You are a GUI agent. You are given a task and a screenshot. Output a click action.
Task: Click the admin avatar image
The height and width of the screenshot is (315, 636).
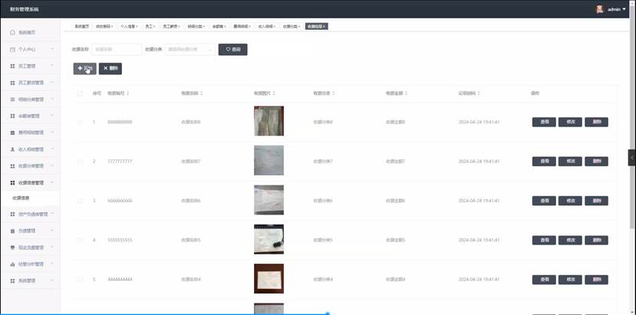599,9
